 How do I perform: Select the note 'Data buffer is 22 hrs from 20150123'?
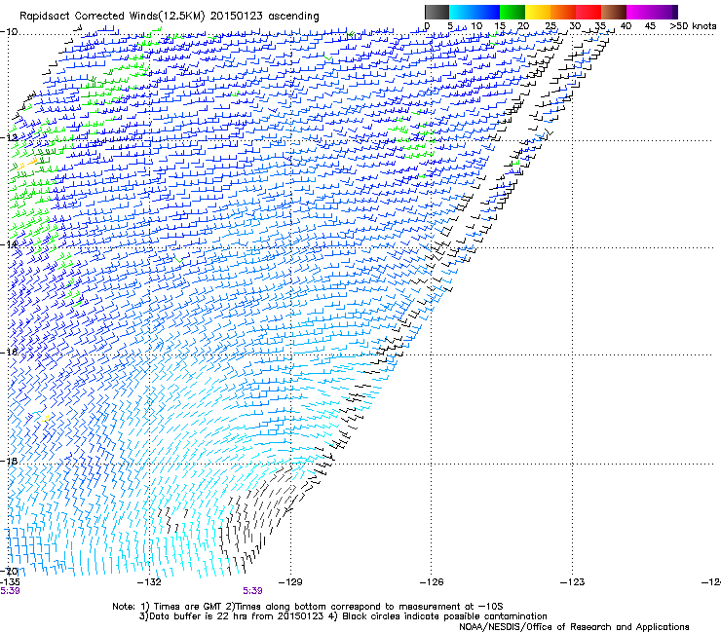coord(237,616)
